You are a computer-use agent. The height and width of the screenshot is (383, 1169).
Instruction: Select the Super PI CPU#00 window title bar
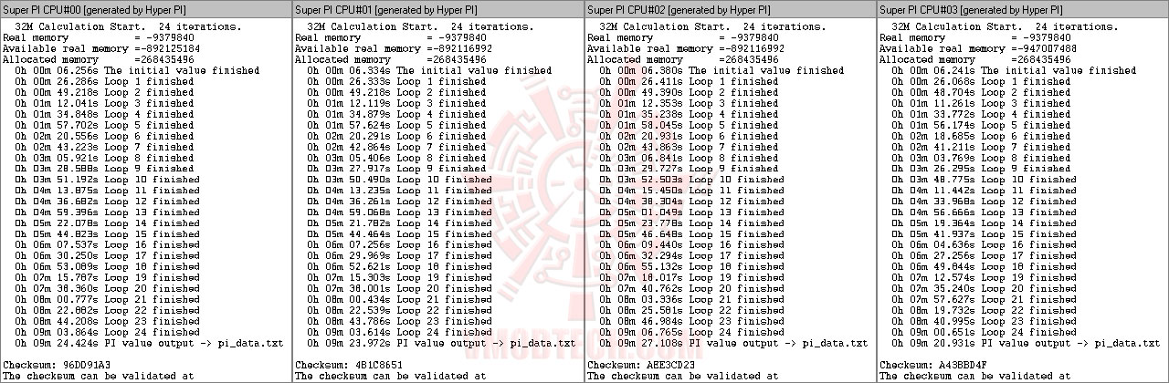tap(146, 7)
